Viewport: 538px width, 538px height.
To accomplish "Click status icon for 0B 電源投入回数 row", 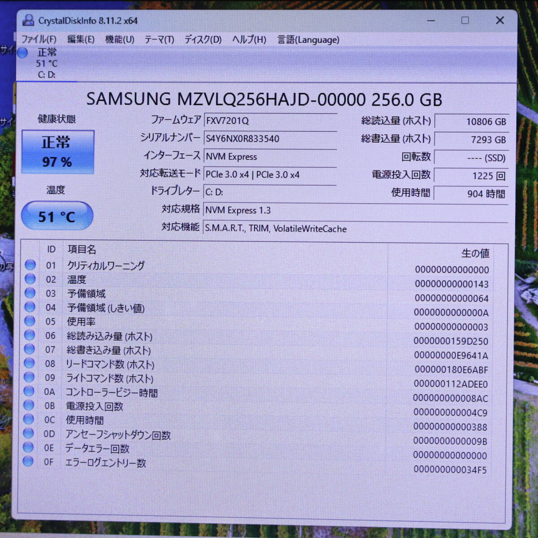I will tap(29, 405).
